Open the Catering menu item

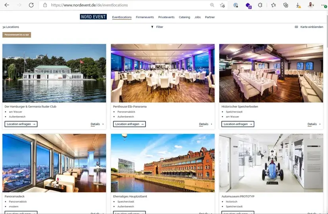(184, 17)
